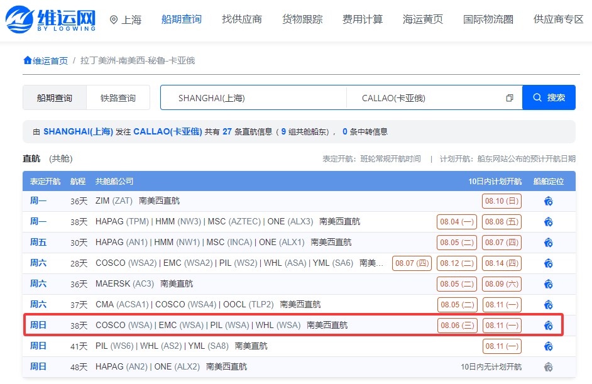Click the 28天 transit time cell
The width and height of the screenshot is (592, 384).
pyautogui.click(x=79, y=263)
